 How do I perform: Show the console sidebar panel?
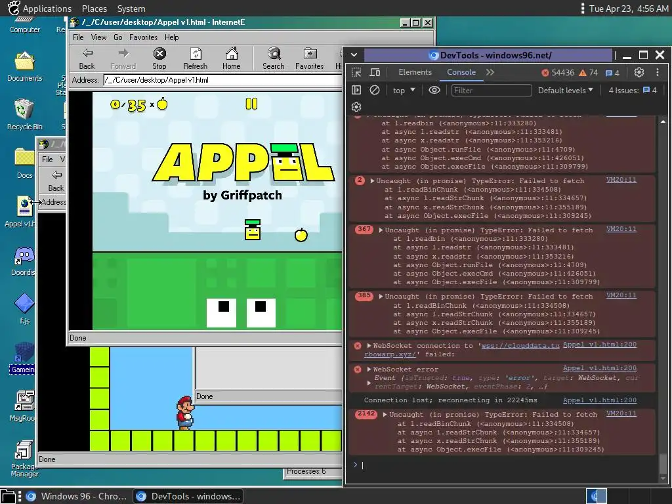click(356, 90)
